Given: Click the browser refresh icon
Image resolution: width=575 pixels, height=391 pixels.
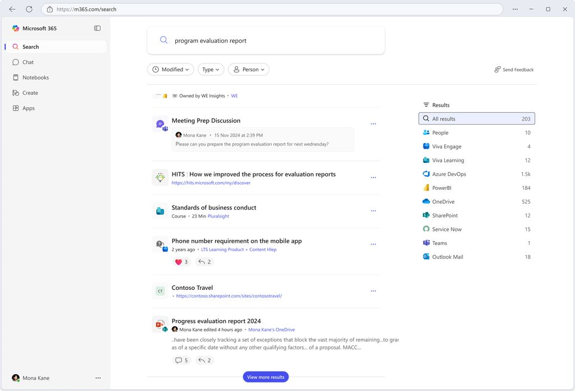Looking at the screenshot, I should tap(29, 9).
